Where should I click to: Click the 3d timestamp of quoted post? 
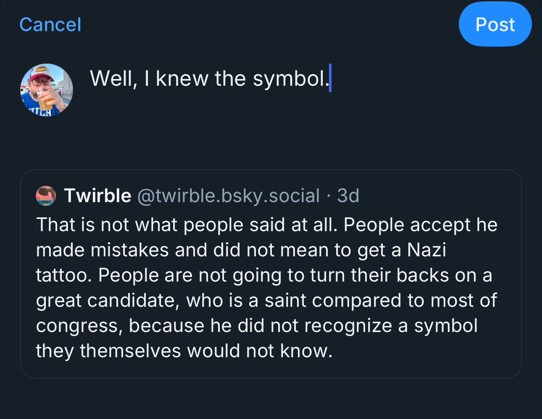click(x=348, y=196)
